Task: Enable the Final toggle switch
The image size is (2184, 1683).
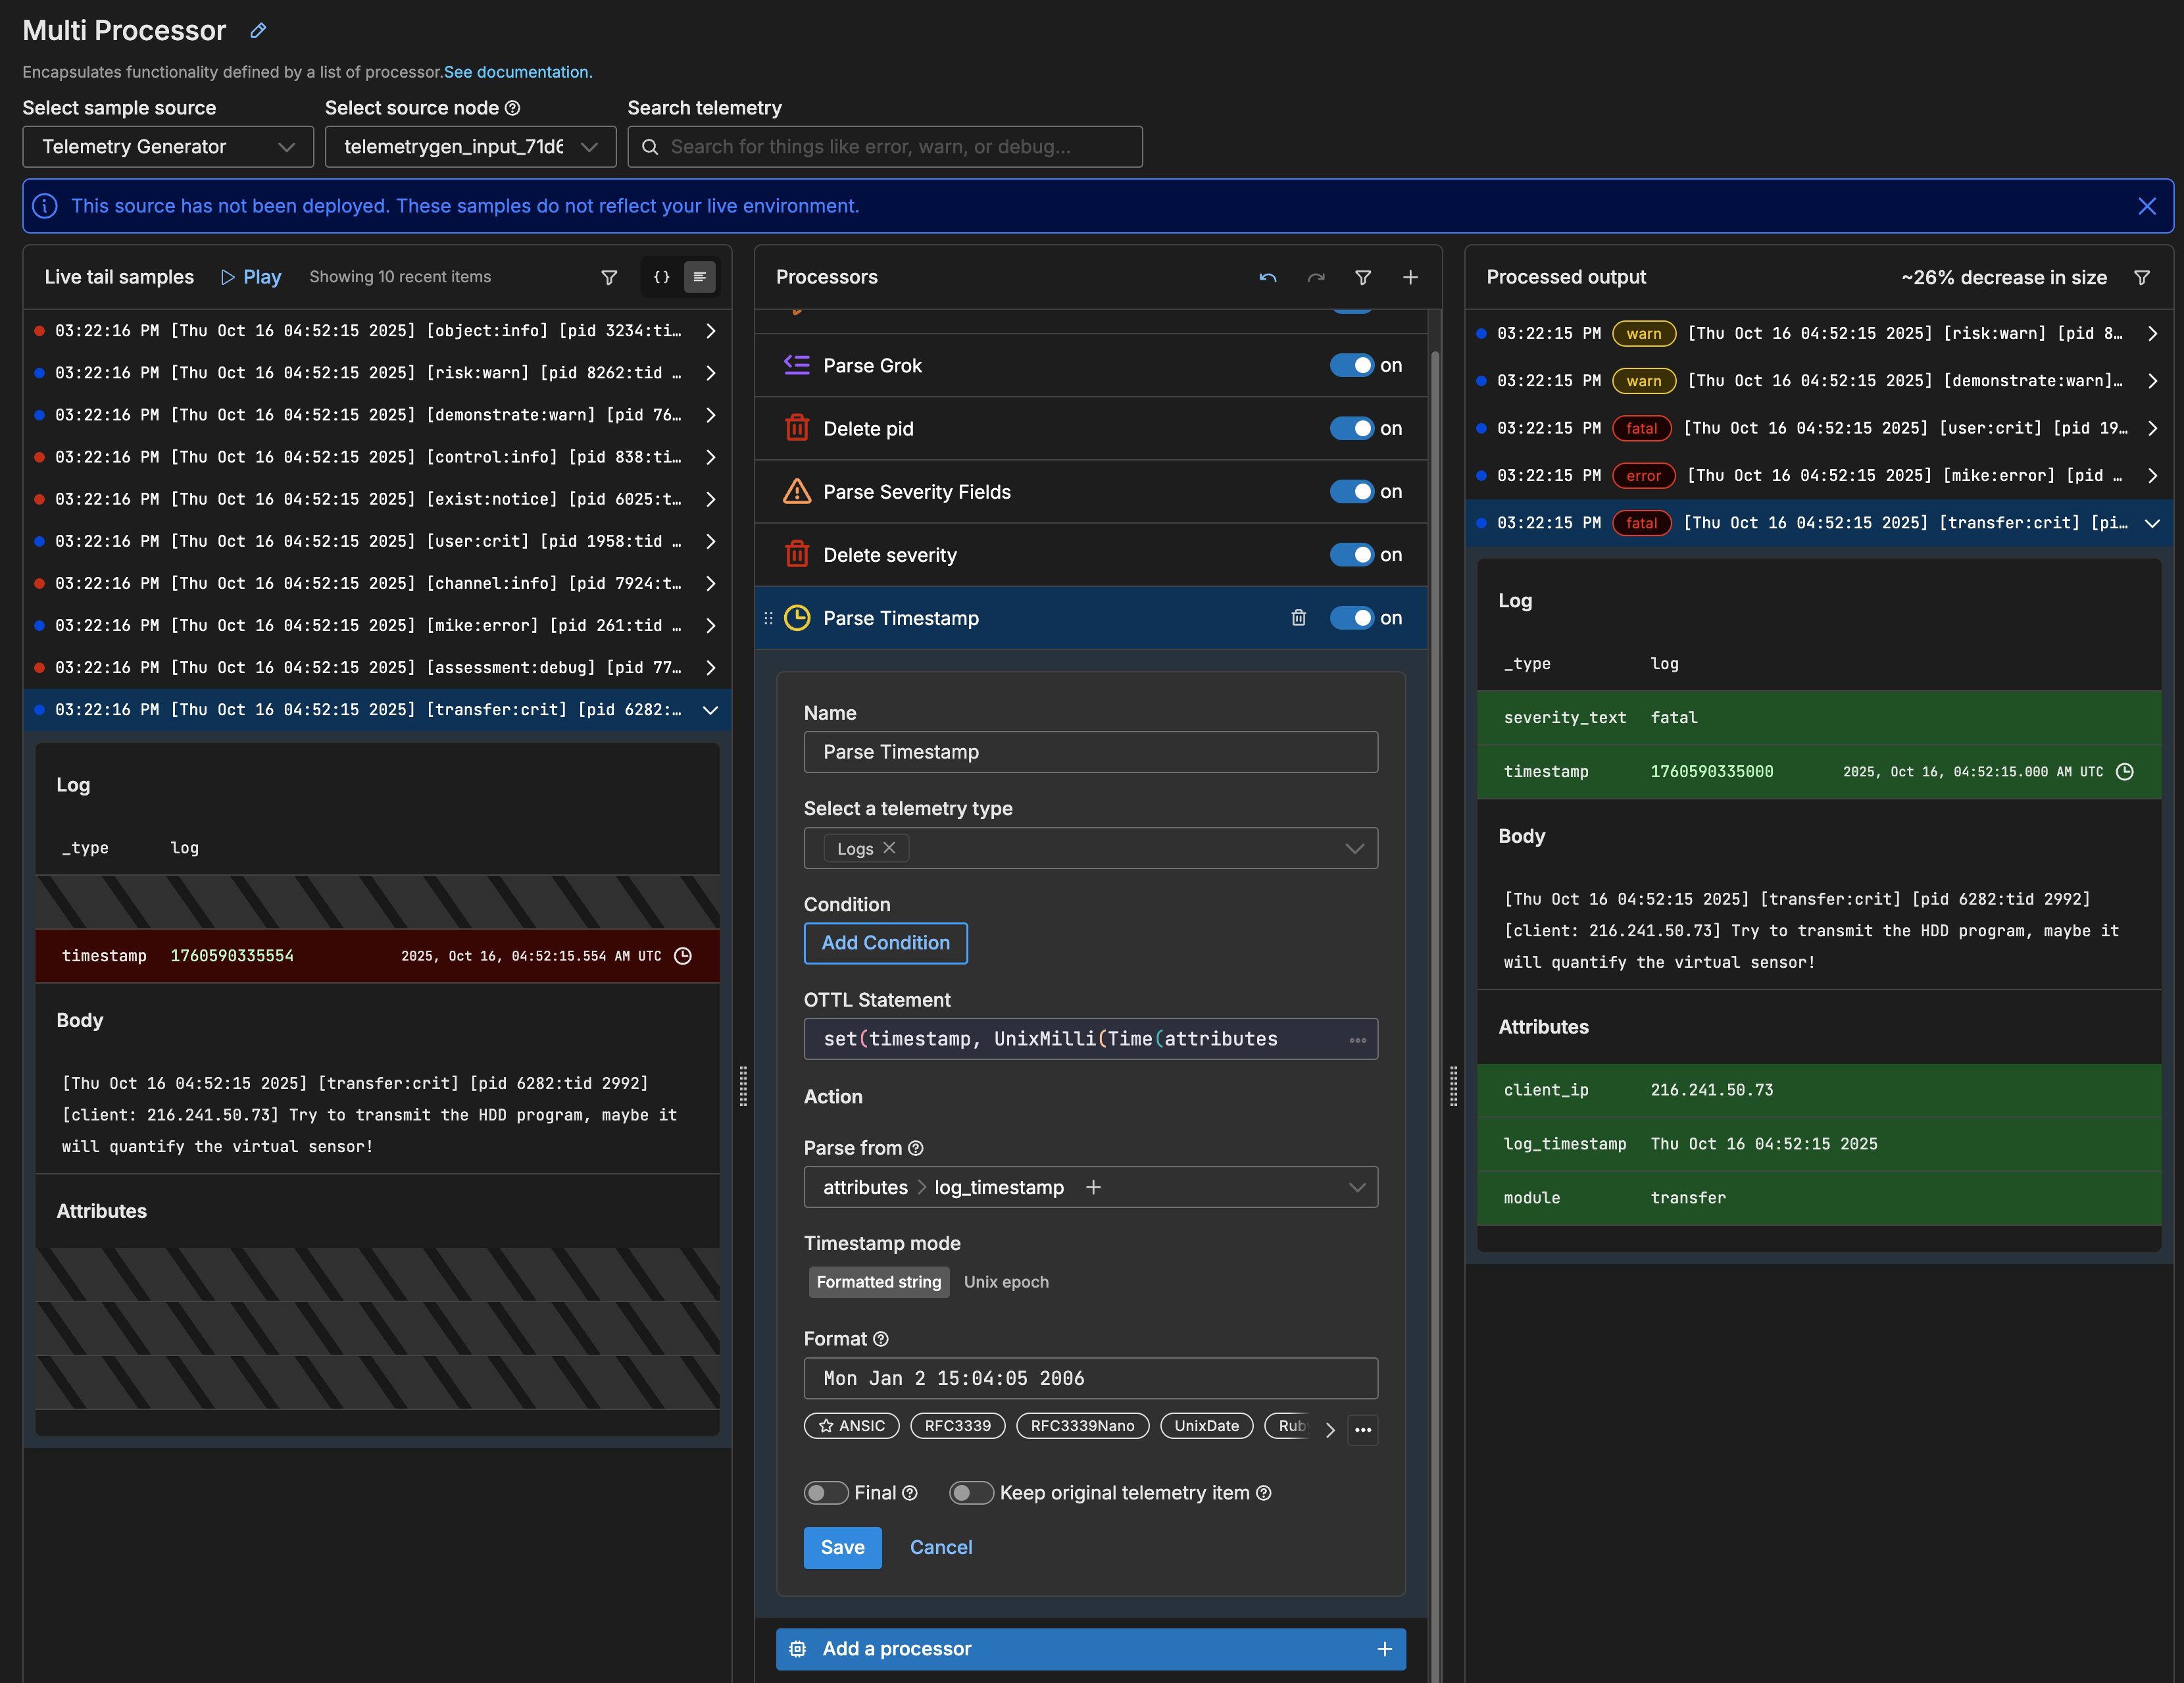Action: click(826, 1493)
